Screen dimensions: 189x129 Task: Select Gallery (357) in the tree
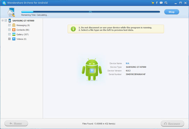[23, 35]
